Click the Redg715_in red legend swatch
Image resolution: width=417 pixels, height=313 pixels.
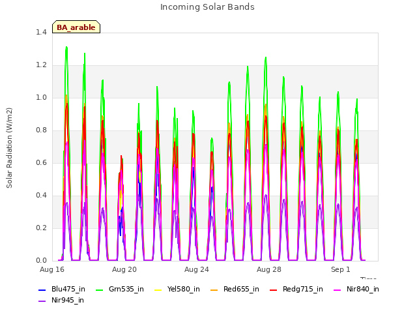274,290
